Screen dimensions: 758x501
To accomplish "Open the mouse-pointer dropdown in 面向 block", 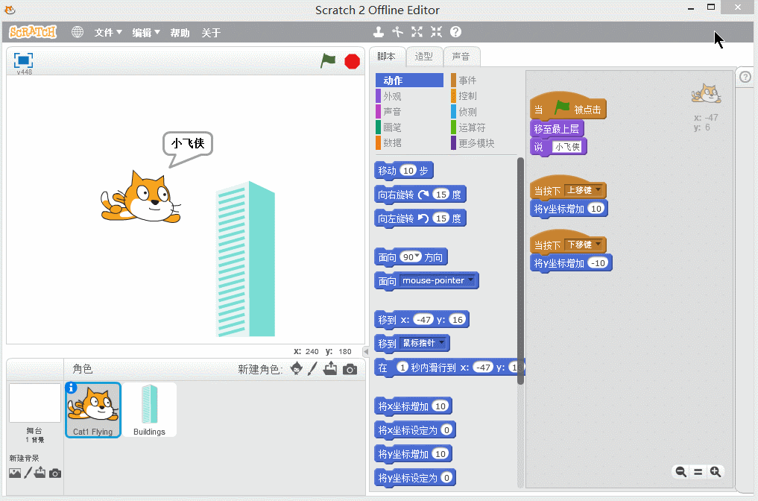I will [470, 280].
